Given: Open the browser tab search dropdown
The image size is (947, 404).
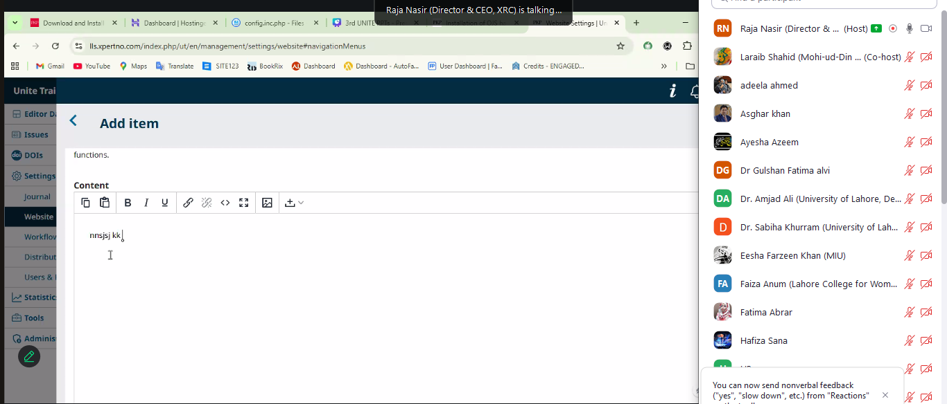Looking at the screenshot, I should [x=15, y=23].
